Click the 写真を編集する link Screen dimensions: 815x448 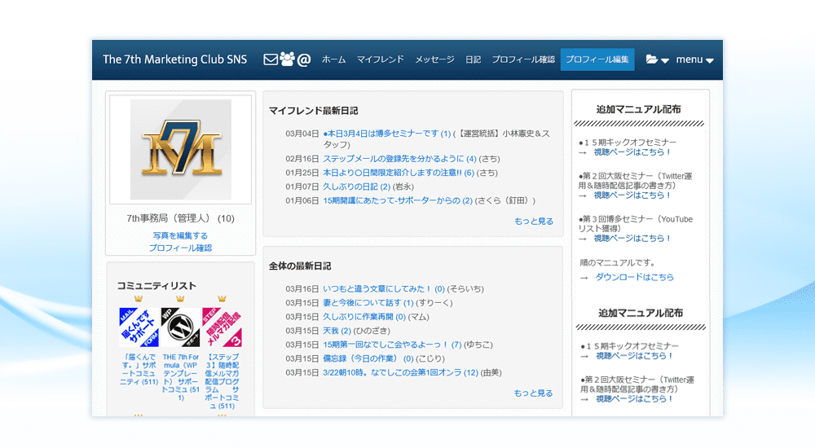[x=180, y=235]
